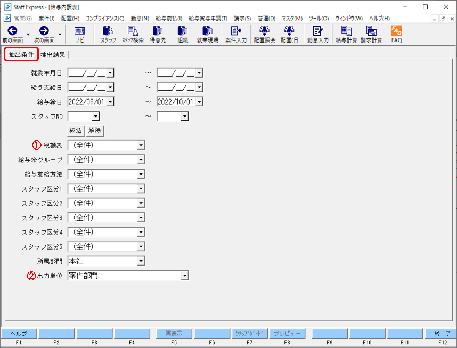Click the 絞込 button
This screenshot has width=457, height=348.
[x=76, y=130]
